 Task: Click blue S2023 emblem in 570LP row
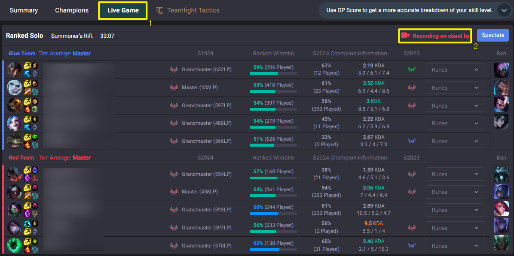tap(411, 246)
